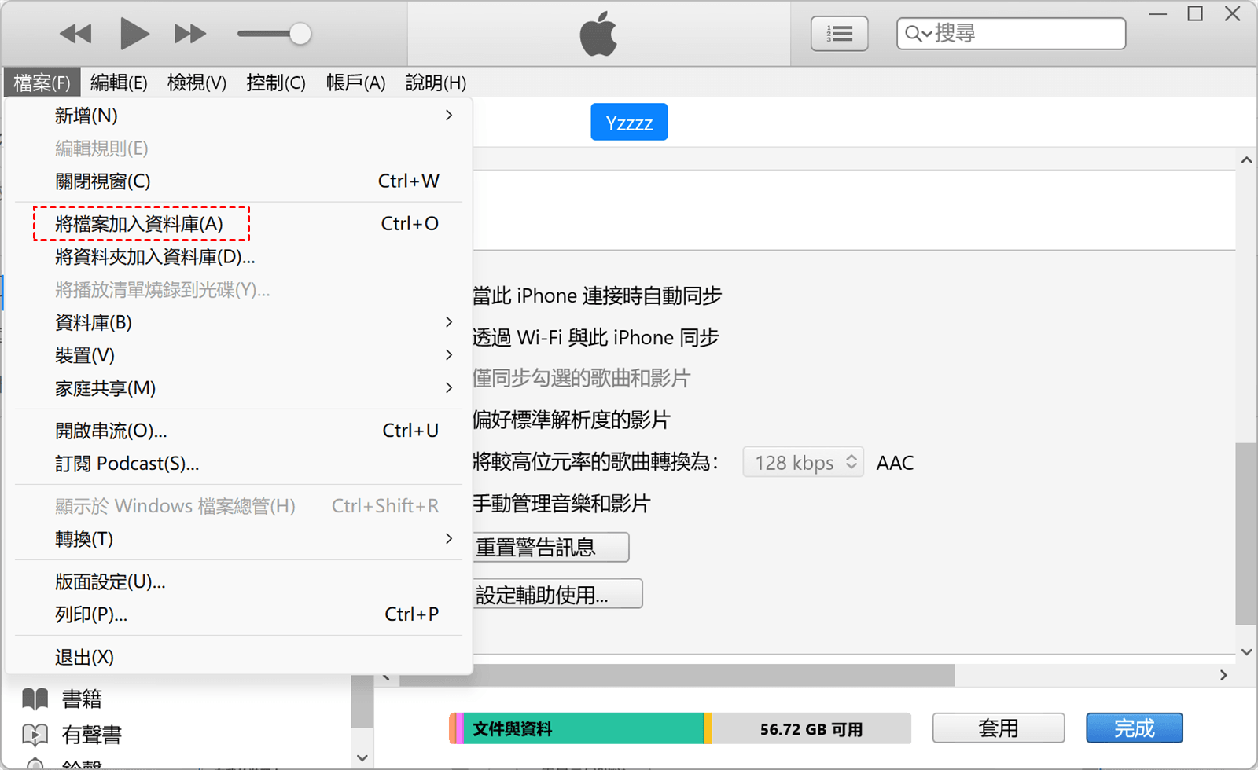
Task: Click the vertical scrollbar up arrow
Action: point(1246,160)
